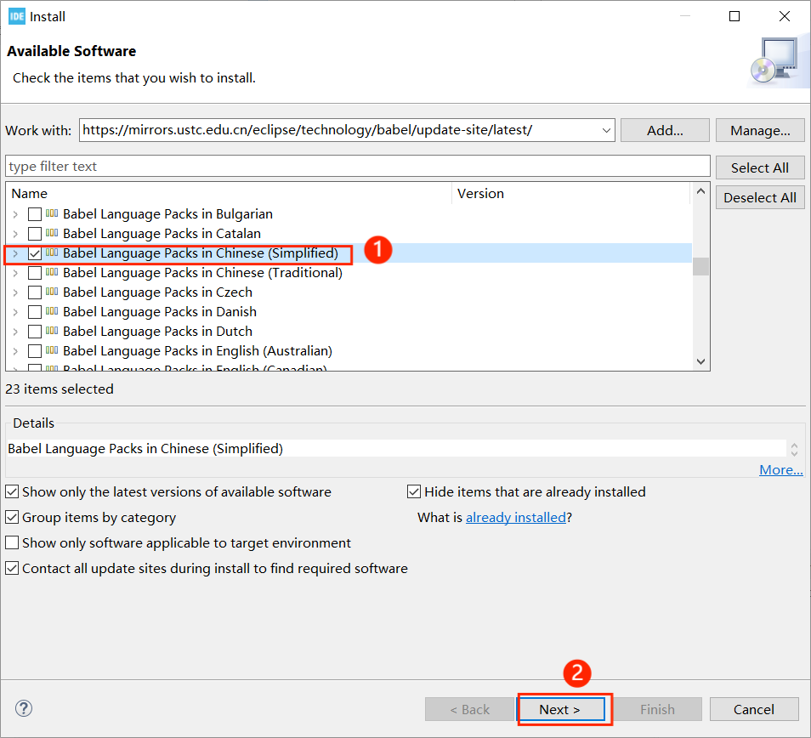Toggle Show only the latest versions option
The height and width of the screenshot is (738, 811).
(12, 491)
